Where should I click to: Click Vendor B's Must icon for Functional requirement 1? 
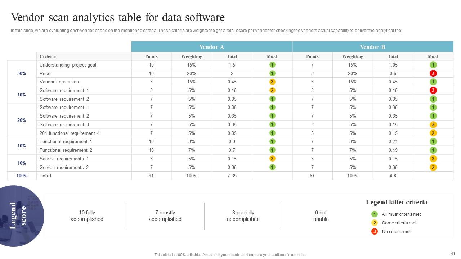click(433, 142)
